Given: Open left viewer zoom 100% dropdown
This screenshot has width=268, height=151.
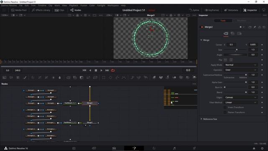Looking at the screenshot, I should coord(5,15).
